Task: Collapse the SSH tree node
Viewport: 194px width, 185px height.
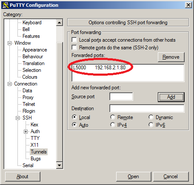Action: tap(17, 118)
